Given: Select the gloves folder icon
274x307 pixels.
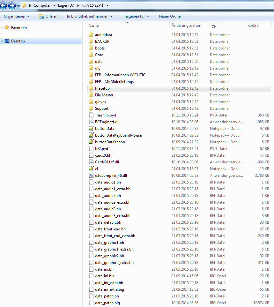Looking at the screenshot, I should click(91, 101).
